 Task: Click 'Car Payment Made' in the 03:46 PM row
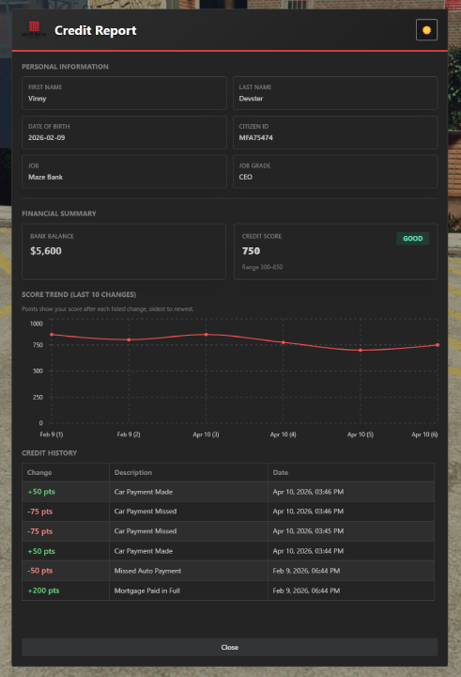pos(144,492)
